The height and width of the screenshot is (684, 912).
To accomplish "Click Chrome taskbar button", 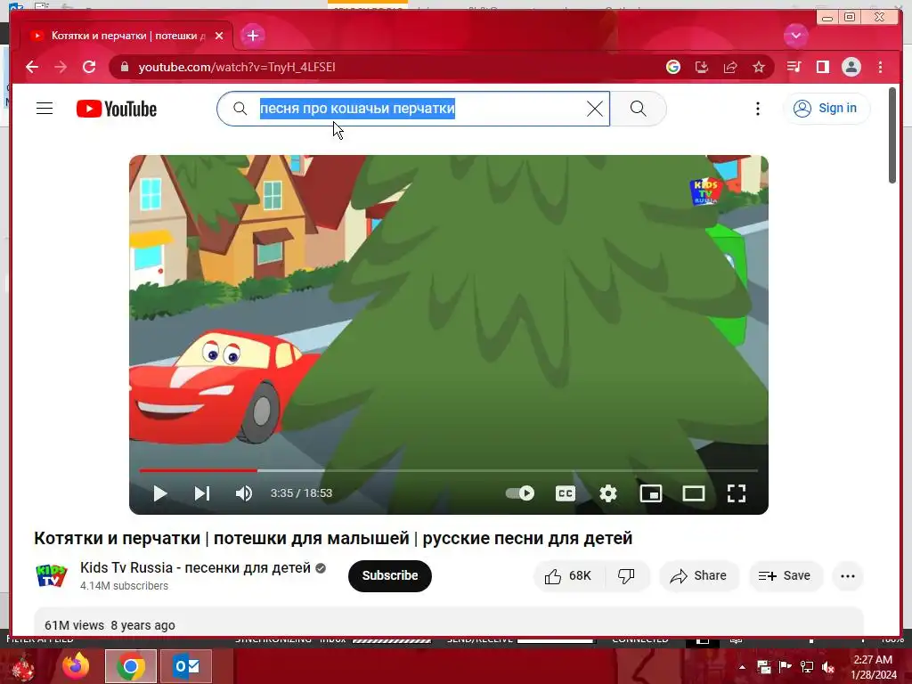I will point(130,666).
